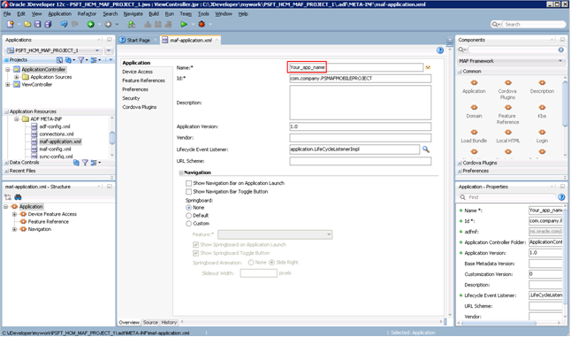
Task: Open the Cordova Plugins section link
Action: (139, 107)
